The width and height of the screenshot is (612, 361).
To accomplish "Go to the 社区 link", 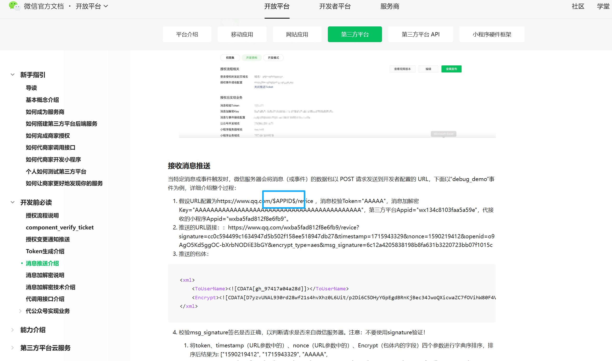I will [578, 6].
